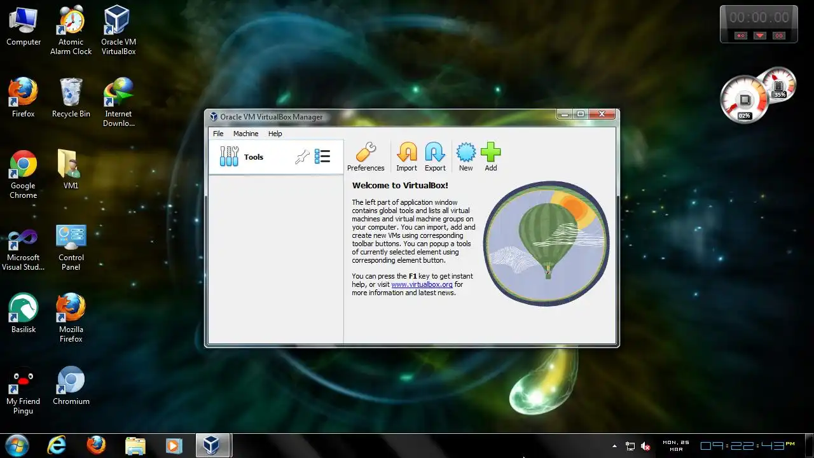Image resolution: width=814 pixels, height=458 pixels.
Task: Close the VirtualBox Manager window
Action: (602, 114)
